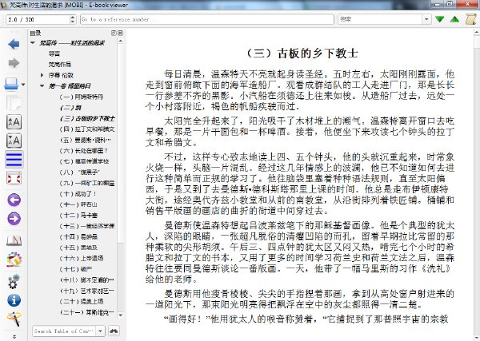Open the color themes palette icon
This screenshot has width=480, height=341.
[x=14, y=260]
